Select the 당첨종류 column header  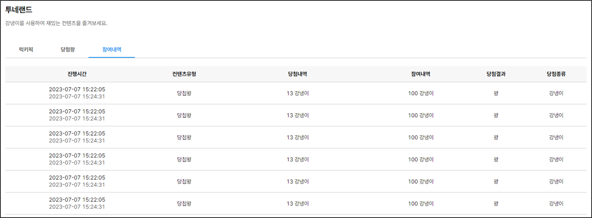556,74
